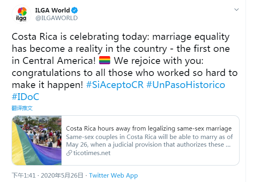Click the rainbow flag photo in link card
The width and height of the screenshot is (256, 182).
(x=37, y=141)
